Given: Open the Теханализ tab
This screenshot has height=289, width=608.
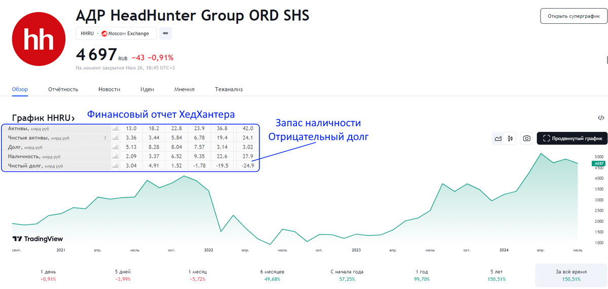Looking at the screenshot, I should pos(229,89).
